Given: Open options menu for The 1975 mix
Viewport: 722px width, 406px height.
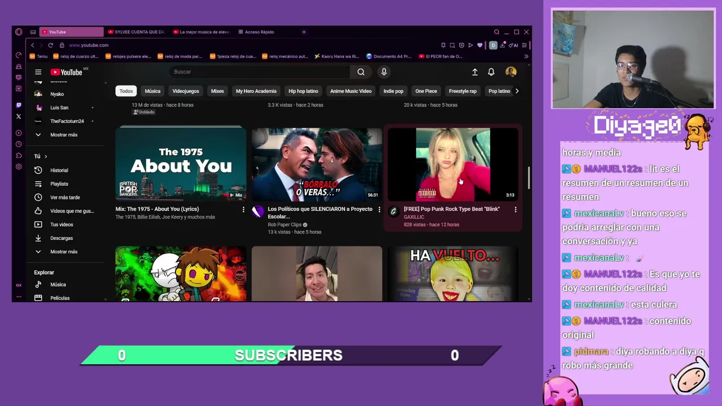Looking at the screenshot, I should click(x=244, y=209).
